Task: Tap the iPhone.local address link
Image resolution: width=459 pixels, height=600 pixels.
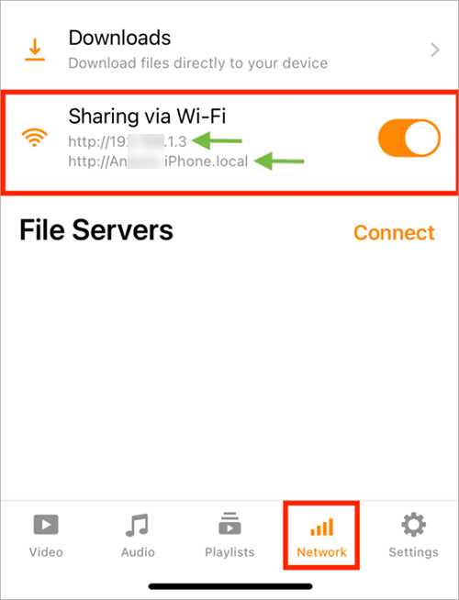Action: click(x=158, y=161)
